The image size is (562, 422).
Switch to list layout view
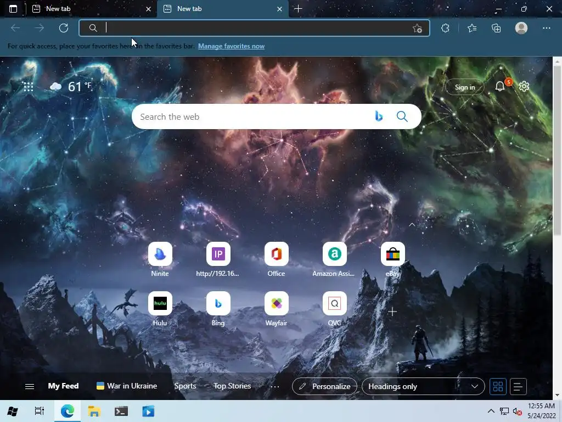(518, 386)
